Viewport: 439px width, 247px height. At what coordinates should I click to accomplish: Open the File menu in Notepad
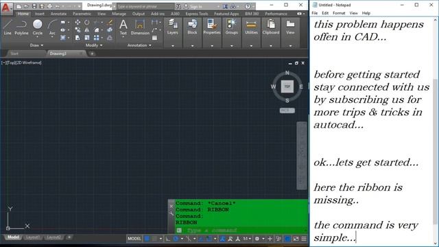tap(315, 13)
